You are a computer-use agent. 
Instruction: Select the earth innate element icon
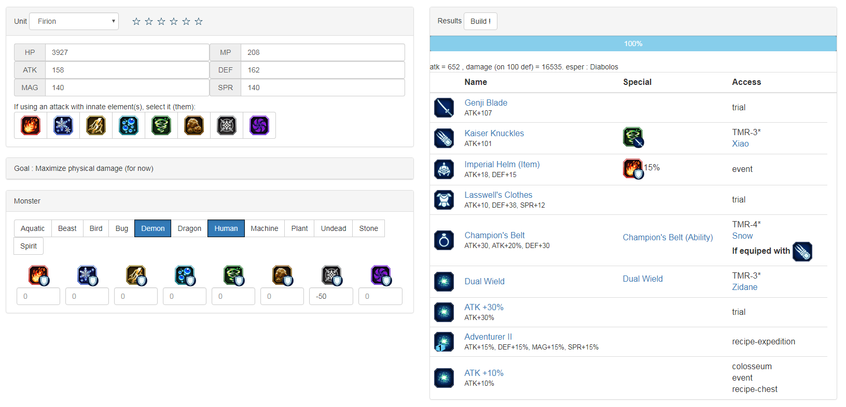[194, 125]
